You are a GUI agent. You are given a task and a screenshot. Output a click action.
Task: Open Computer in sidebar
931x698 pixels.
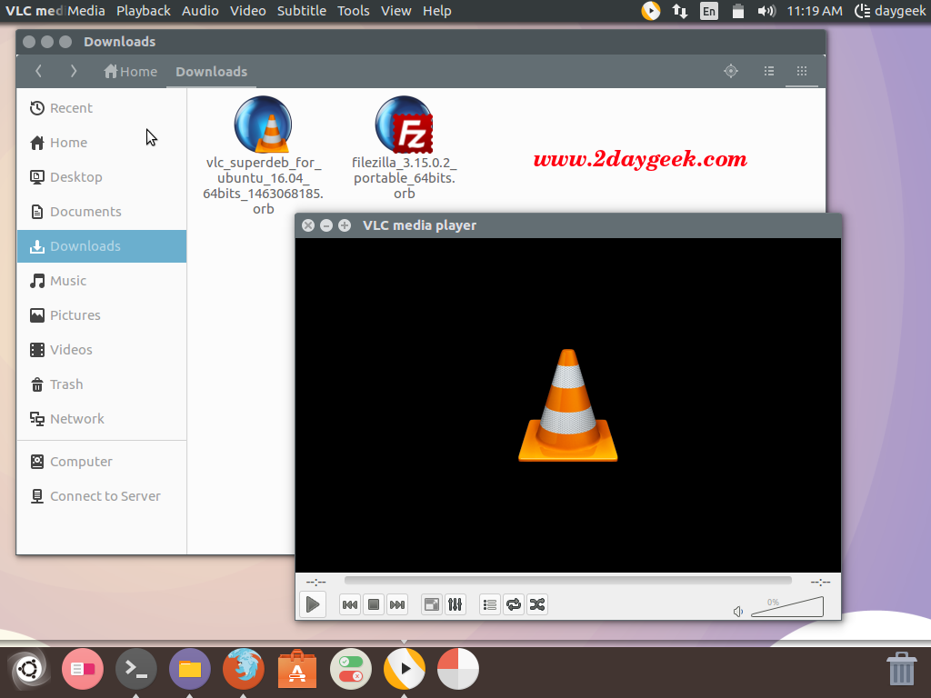[x=102, y=461]
